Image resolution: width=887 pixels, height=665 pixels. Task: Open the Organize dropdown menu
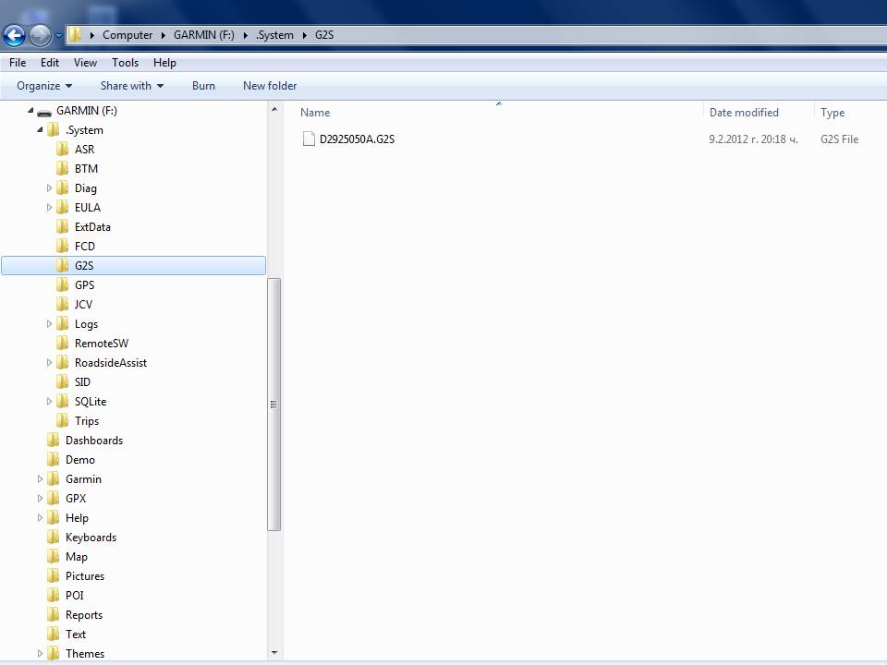[x=44, y=86]
